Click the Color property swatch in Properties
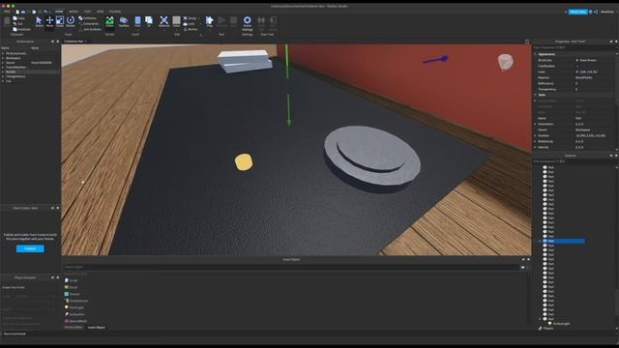 (577, 72)
